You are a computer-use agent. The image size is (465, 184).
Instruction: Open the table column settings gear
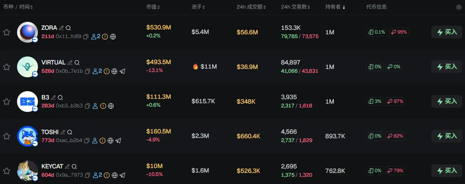[459, 7]
